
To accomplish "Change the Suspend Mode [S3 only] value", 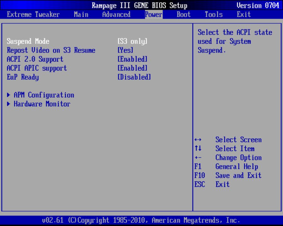I will click(132, 41).
